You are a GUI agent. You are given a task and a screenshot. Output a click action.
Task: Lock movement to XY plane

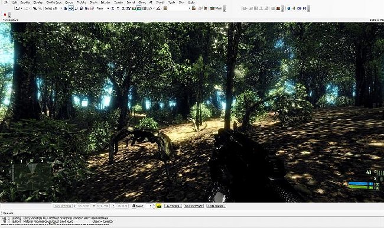128,9
